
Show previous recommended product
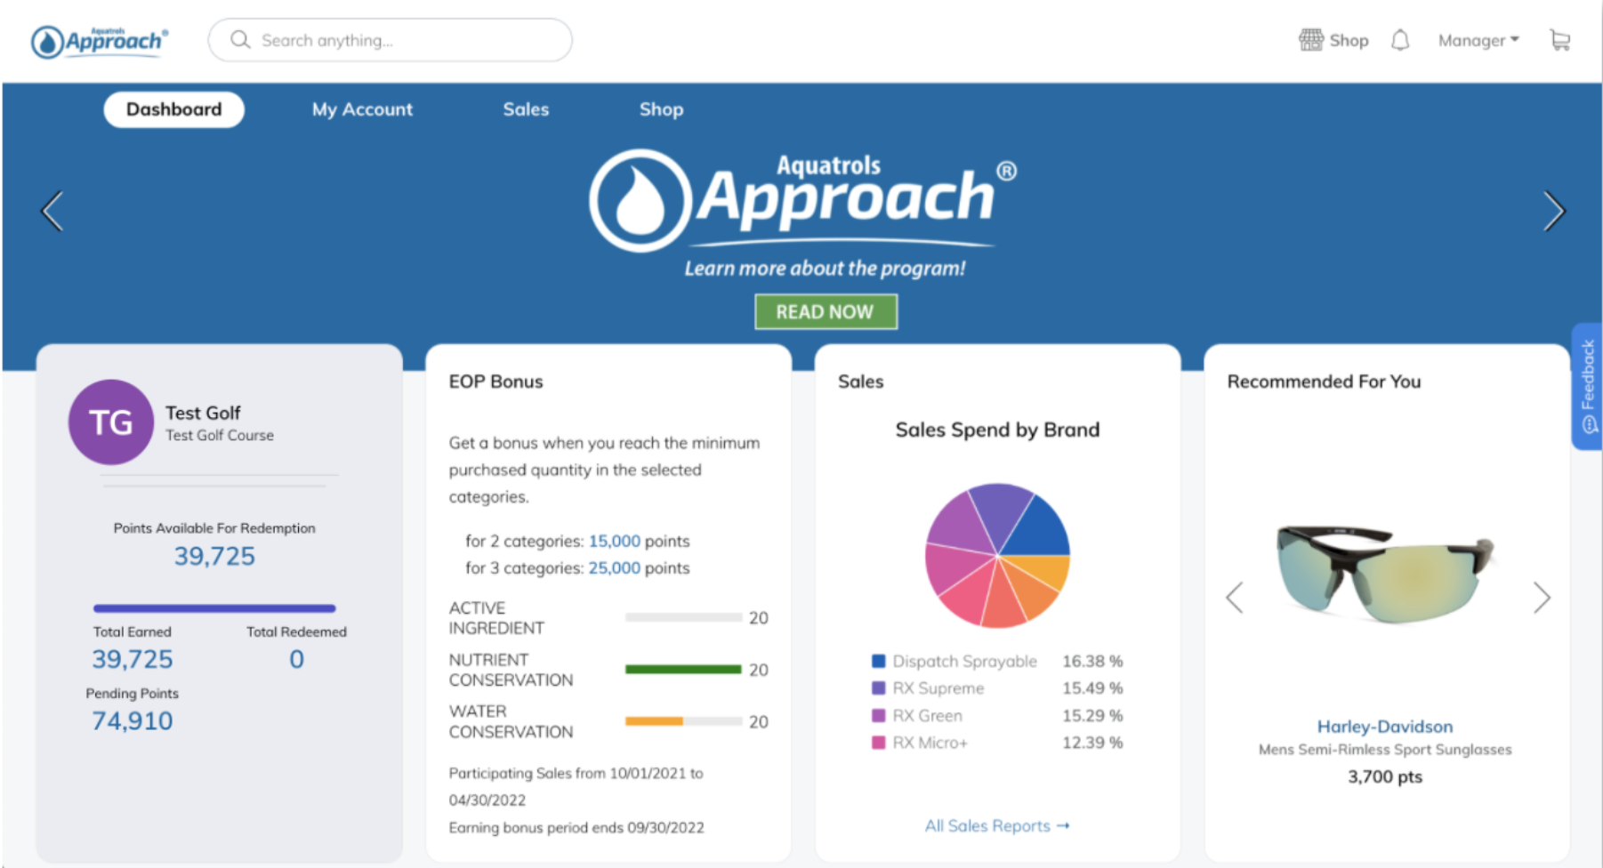1235,598
